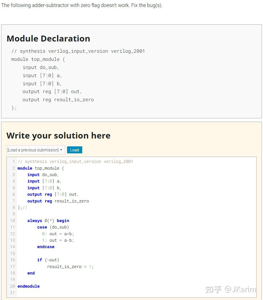The image size is (263, 300).
Task: Click the Module Declaration heading
Action: click(48, 38)
